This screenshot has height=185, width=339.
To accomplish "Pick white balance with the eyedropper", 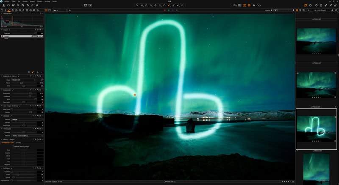I will tap(42, 79).
